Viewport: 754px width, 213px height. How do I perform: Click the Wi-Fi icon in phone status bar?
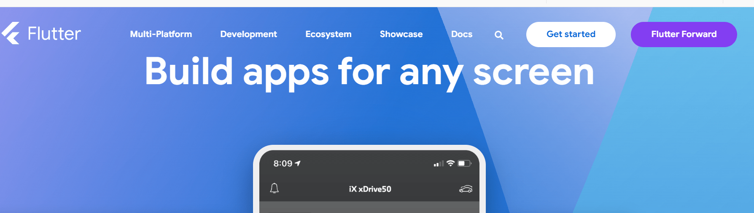click(x=450, y=163)
